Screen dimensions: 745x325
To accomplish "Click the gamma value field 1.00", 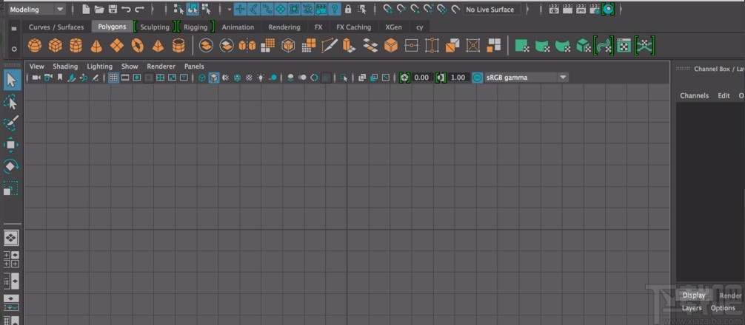I will (x=458, y=78).
